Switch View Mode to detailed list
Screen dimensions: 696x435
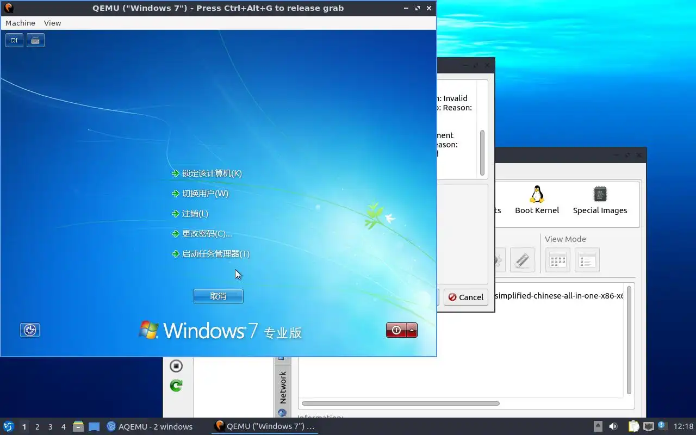click(587, 260)
